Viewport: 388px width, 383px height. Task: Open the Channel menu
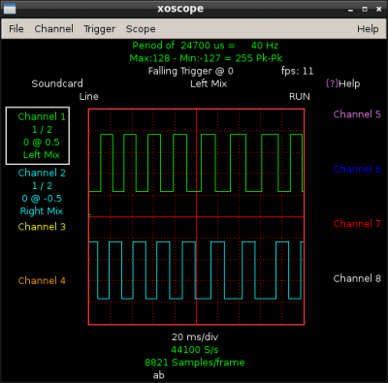(53, 29)
